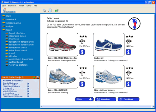Click the Contemplas logo
Screen dimensions: 156x112
[x=9, y=11]
